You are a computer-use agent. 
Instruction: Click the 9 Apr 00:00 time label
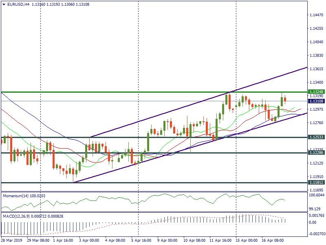tap(167, 241)
